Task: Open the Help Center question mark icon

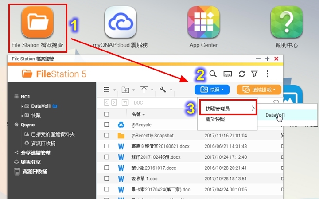Action: [x=287, y=22]
